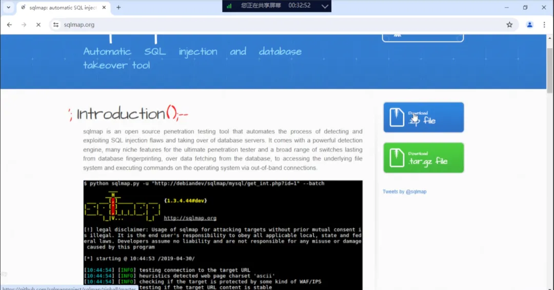Download the .zip file
Image resolution: width=554 pixels, height=290 pixels.
pos(423,117)
